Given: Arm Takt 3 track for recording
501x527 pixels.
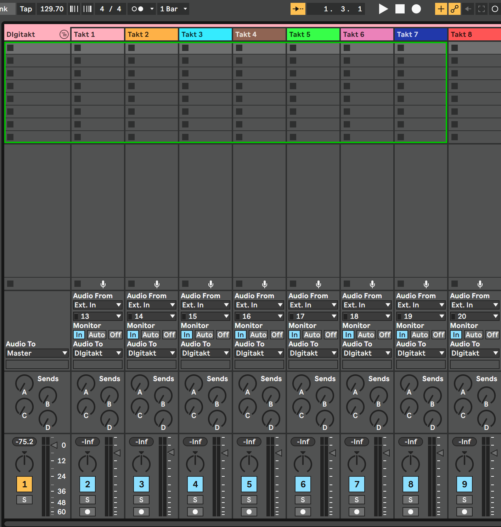Looking at the screenshot, I should click(195, 512).
